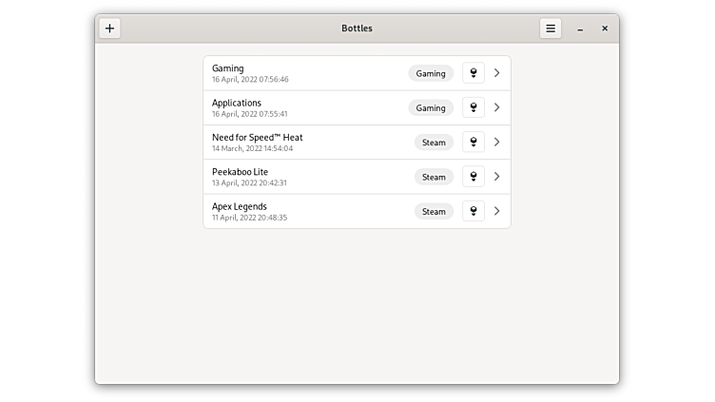Screen dimensions: 715x402
Task: Click the run-executable icon for Applications bottle
Action: pos(473,107)
